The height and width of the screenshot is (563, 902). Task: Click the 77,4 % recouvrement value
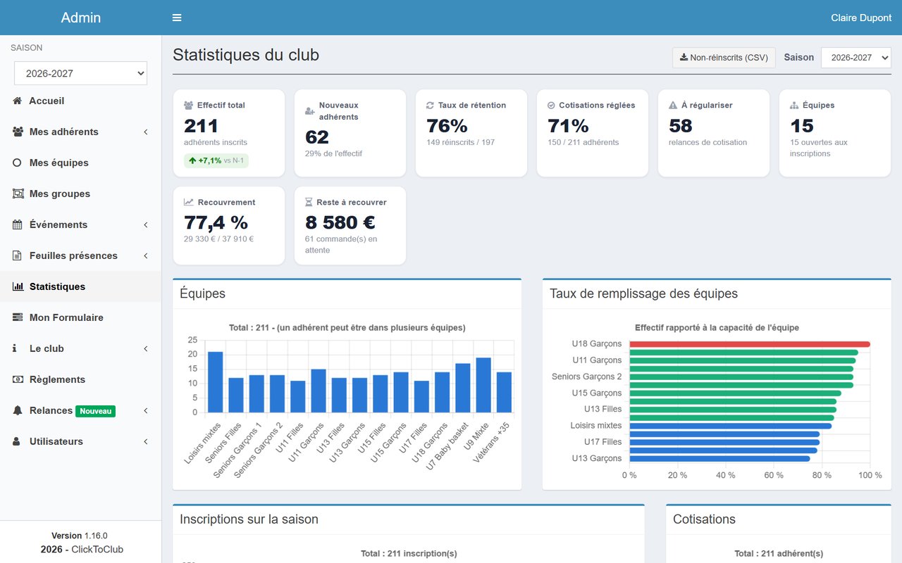tap(216, 222)
